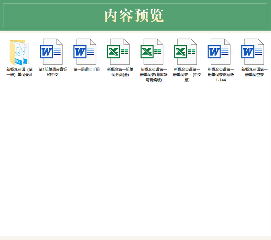Click the label 新概念英语第一册单词空表

pyautogui.click(x=255, y=72)
